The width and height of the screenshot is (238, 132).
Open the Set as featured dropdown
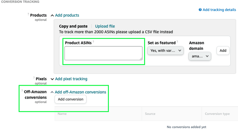coord(166,50)
